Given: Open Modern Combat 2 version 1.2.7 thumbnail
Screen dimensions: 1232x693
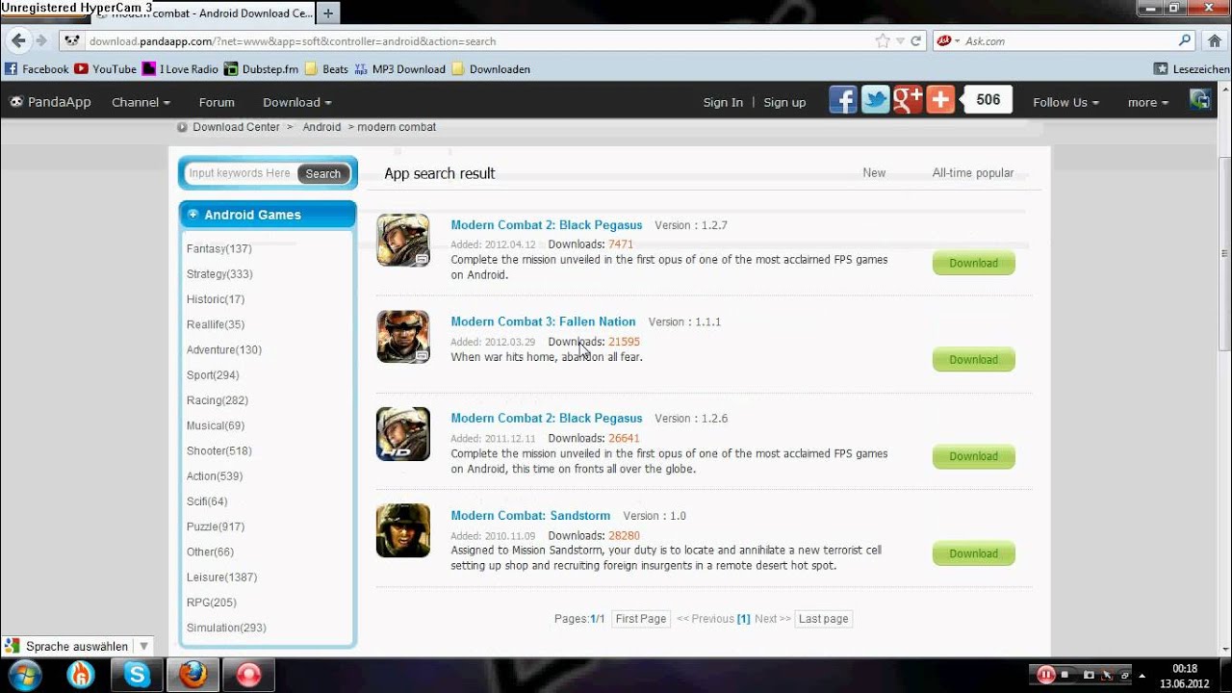Looking at the screenshot, I should click(403, 240).
